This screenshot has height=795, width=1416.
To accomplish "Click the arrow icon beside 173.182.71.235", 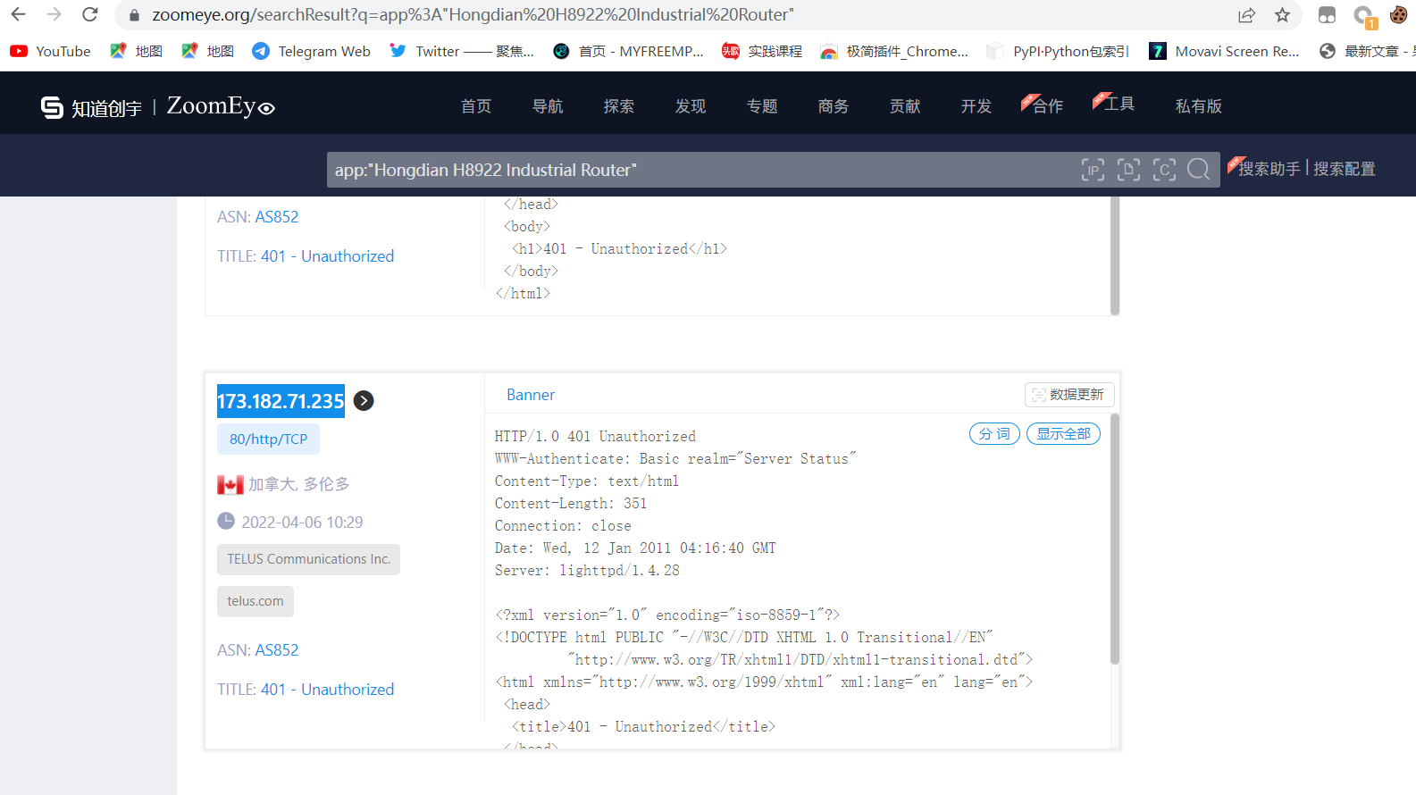I will [364, 401].
